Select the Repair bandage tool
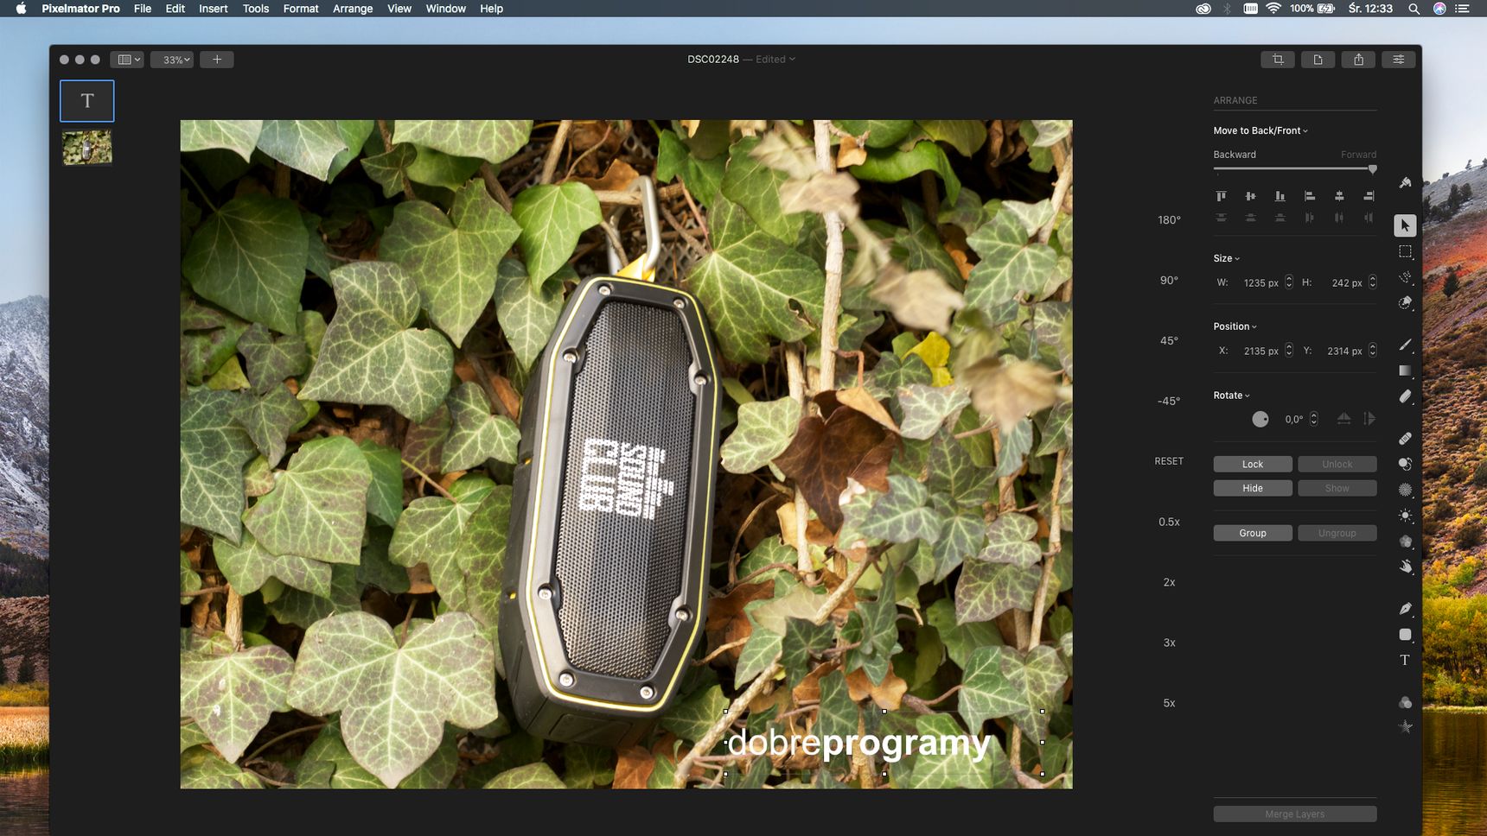The width and height of the screenshot is (1487, 836). (x=1405, y=438)
